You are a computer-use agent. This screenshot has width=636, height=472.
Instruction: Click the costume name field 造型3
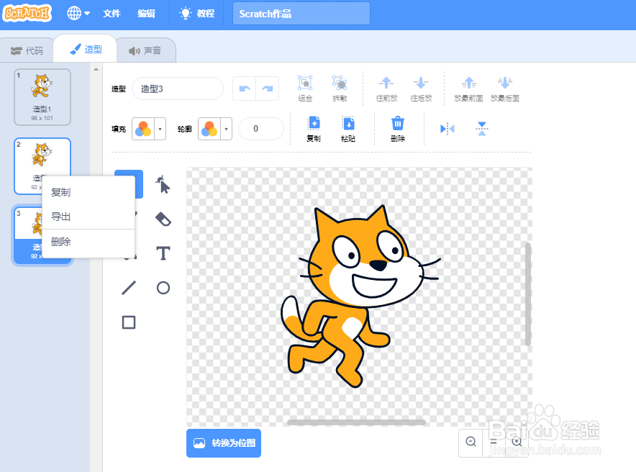pos(178,88)
